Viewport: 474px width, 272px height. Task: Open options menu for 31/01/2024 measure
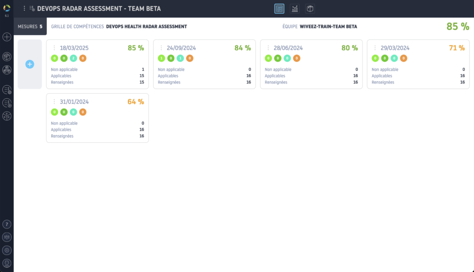(54, 102)
